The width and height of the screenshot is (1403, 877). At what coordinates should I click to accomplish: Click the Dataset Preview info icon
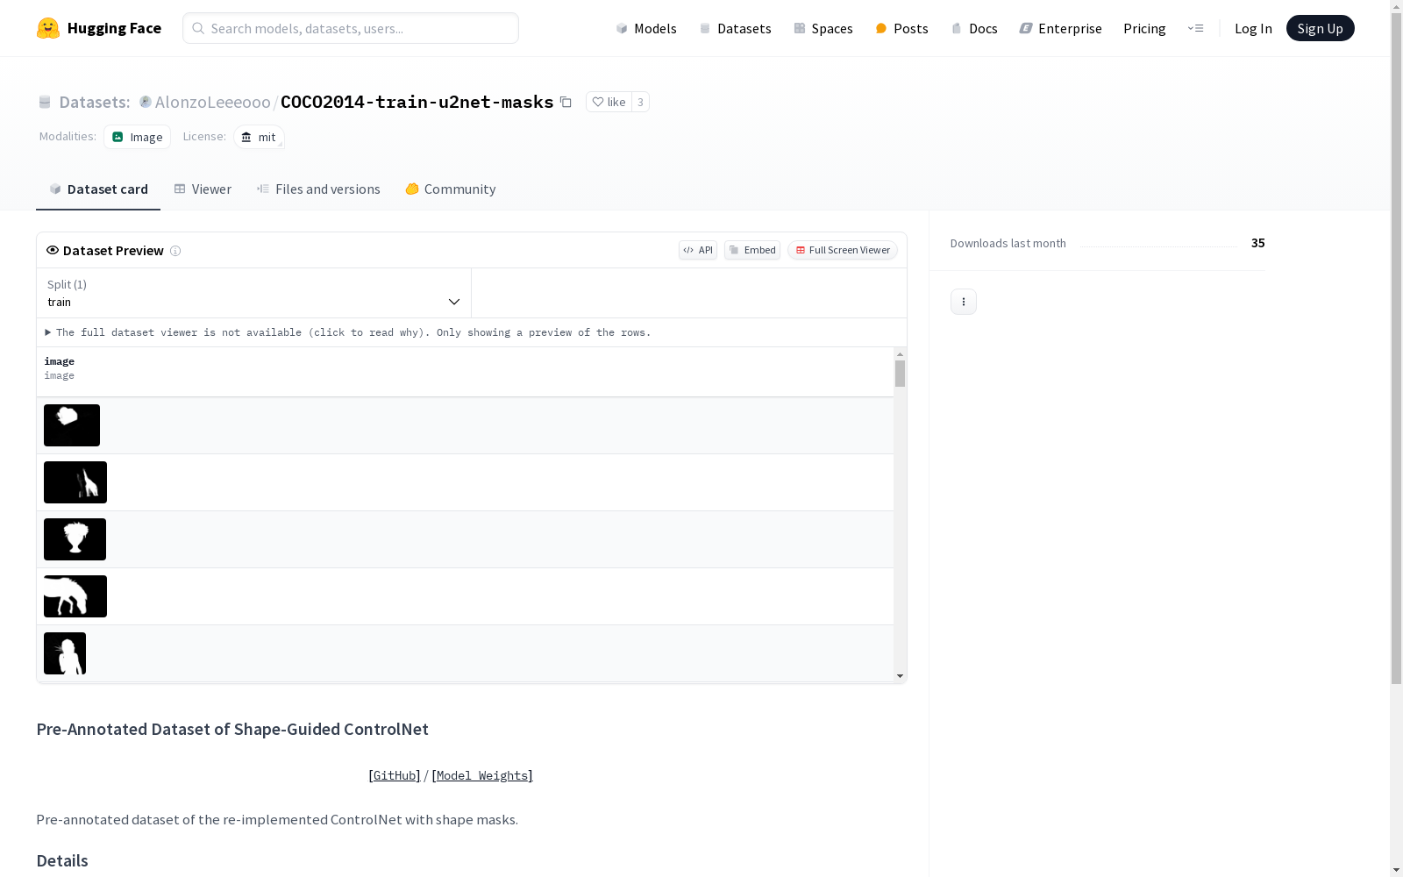click(175, 251)
